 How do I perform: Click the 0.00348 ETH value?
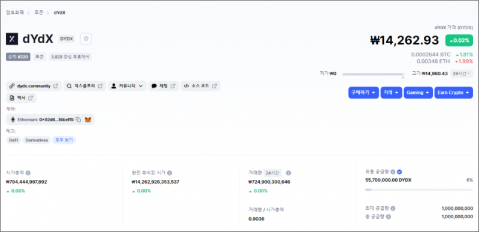(433, 62)
